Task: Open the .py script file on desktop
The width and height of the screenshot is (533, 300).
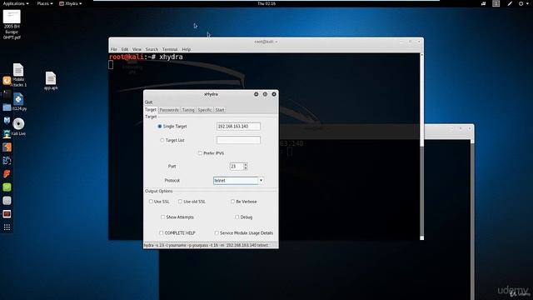Action: point(18,102)
